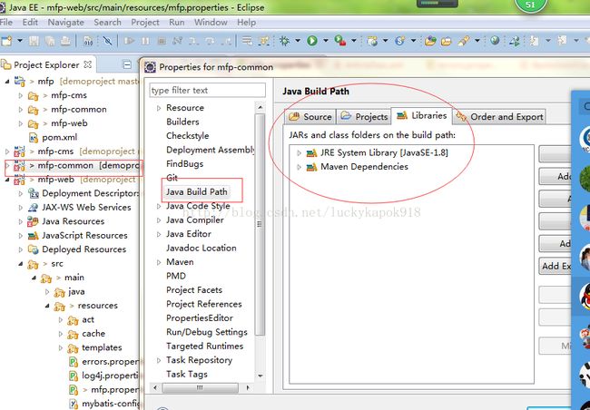Expand the mfp-cms folder under mfp
The height and width of the screenshot is (410, 590).
21,95
